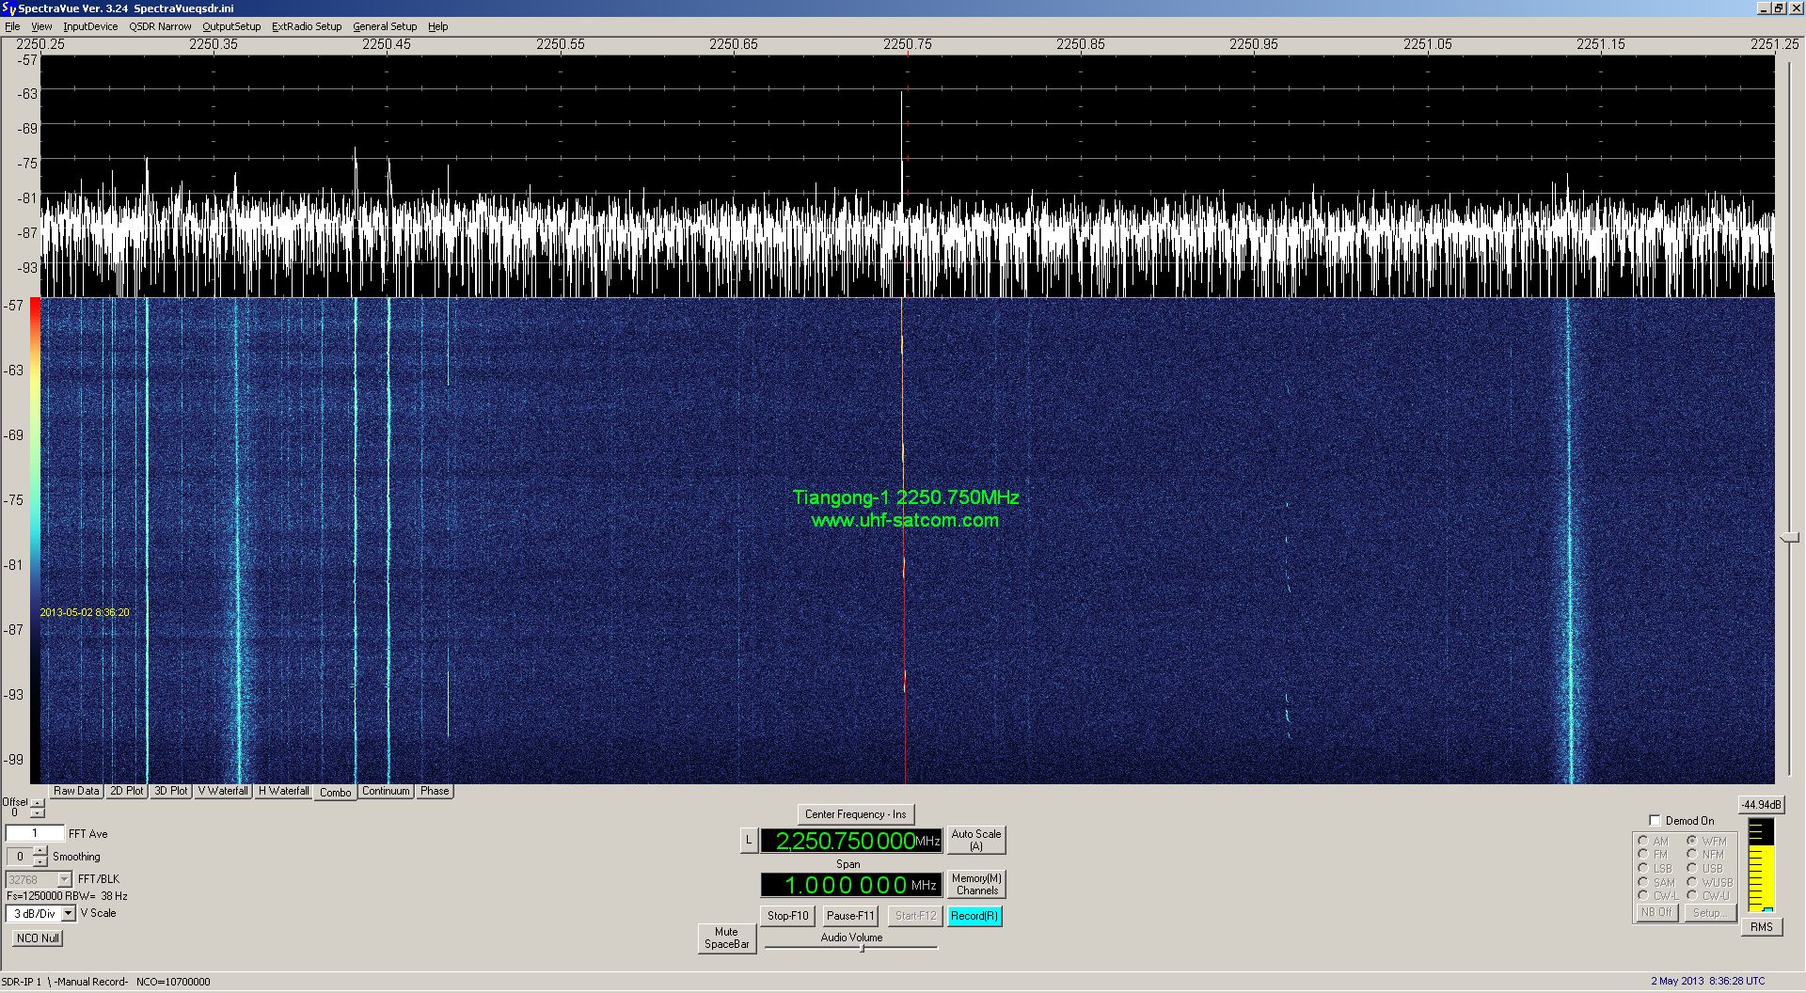The height and width of the screenshot is (993, 1806).
Task: Click the SpectraVue application icon in title bar
Action: tap(8, 8)
